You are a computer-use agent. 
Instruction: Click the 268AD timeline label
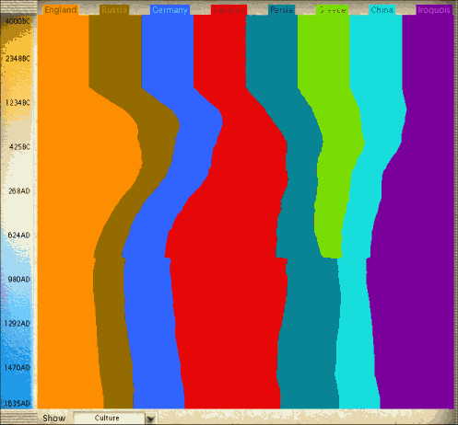(x=19, y=190)
